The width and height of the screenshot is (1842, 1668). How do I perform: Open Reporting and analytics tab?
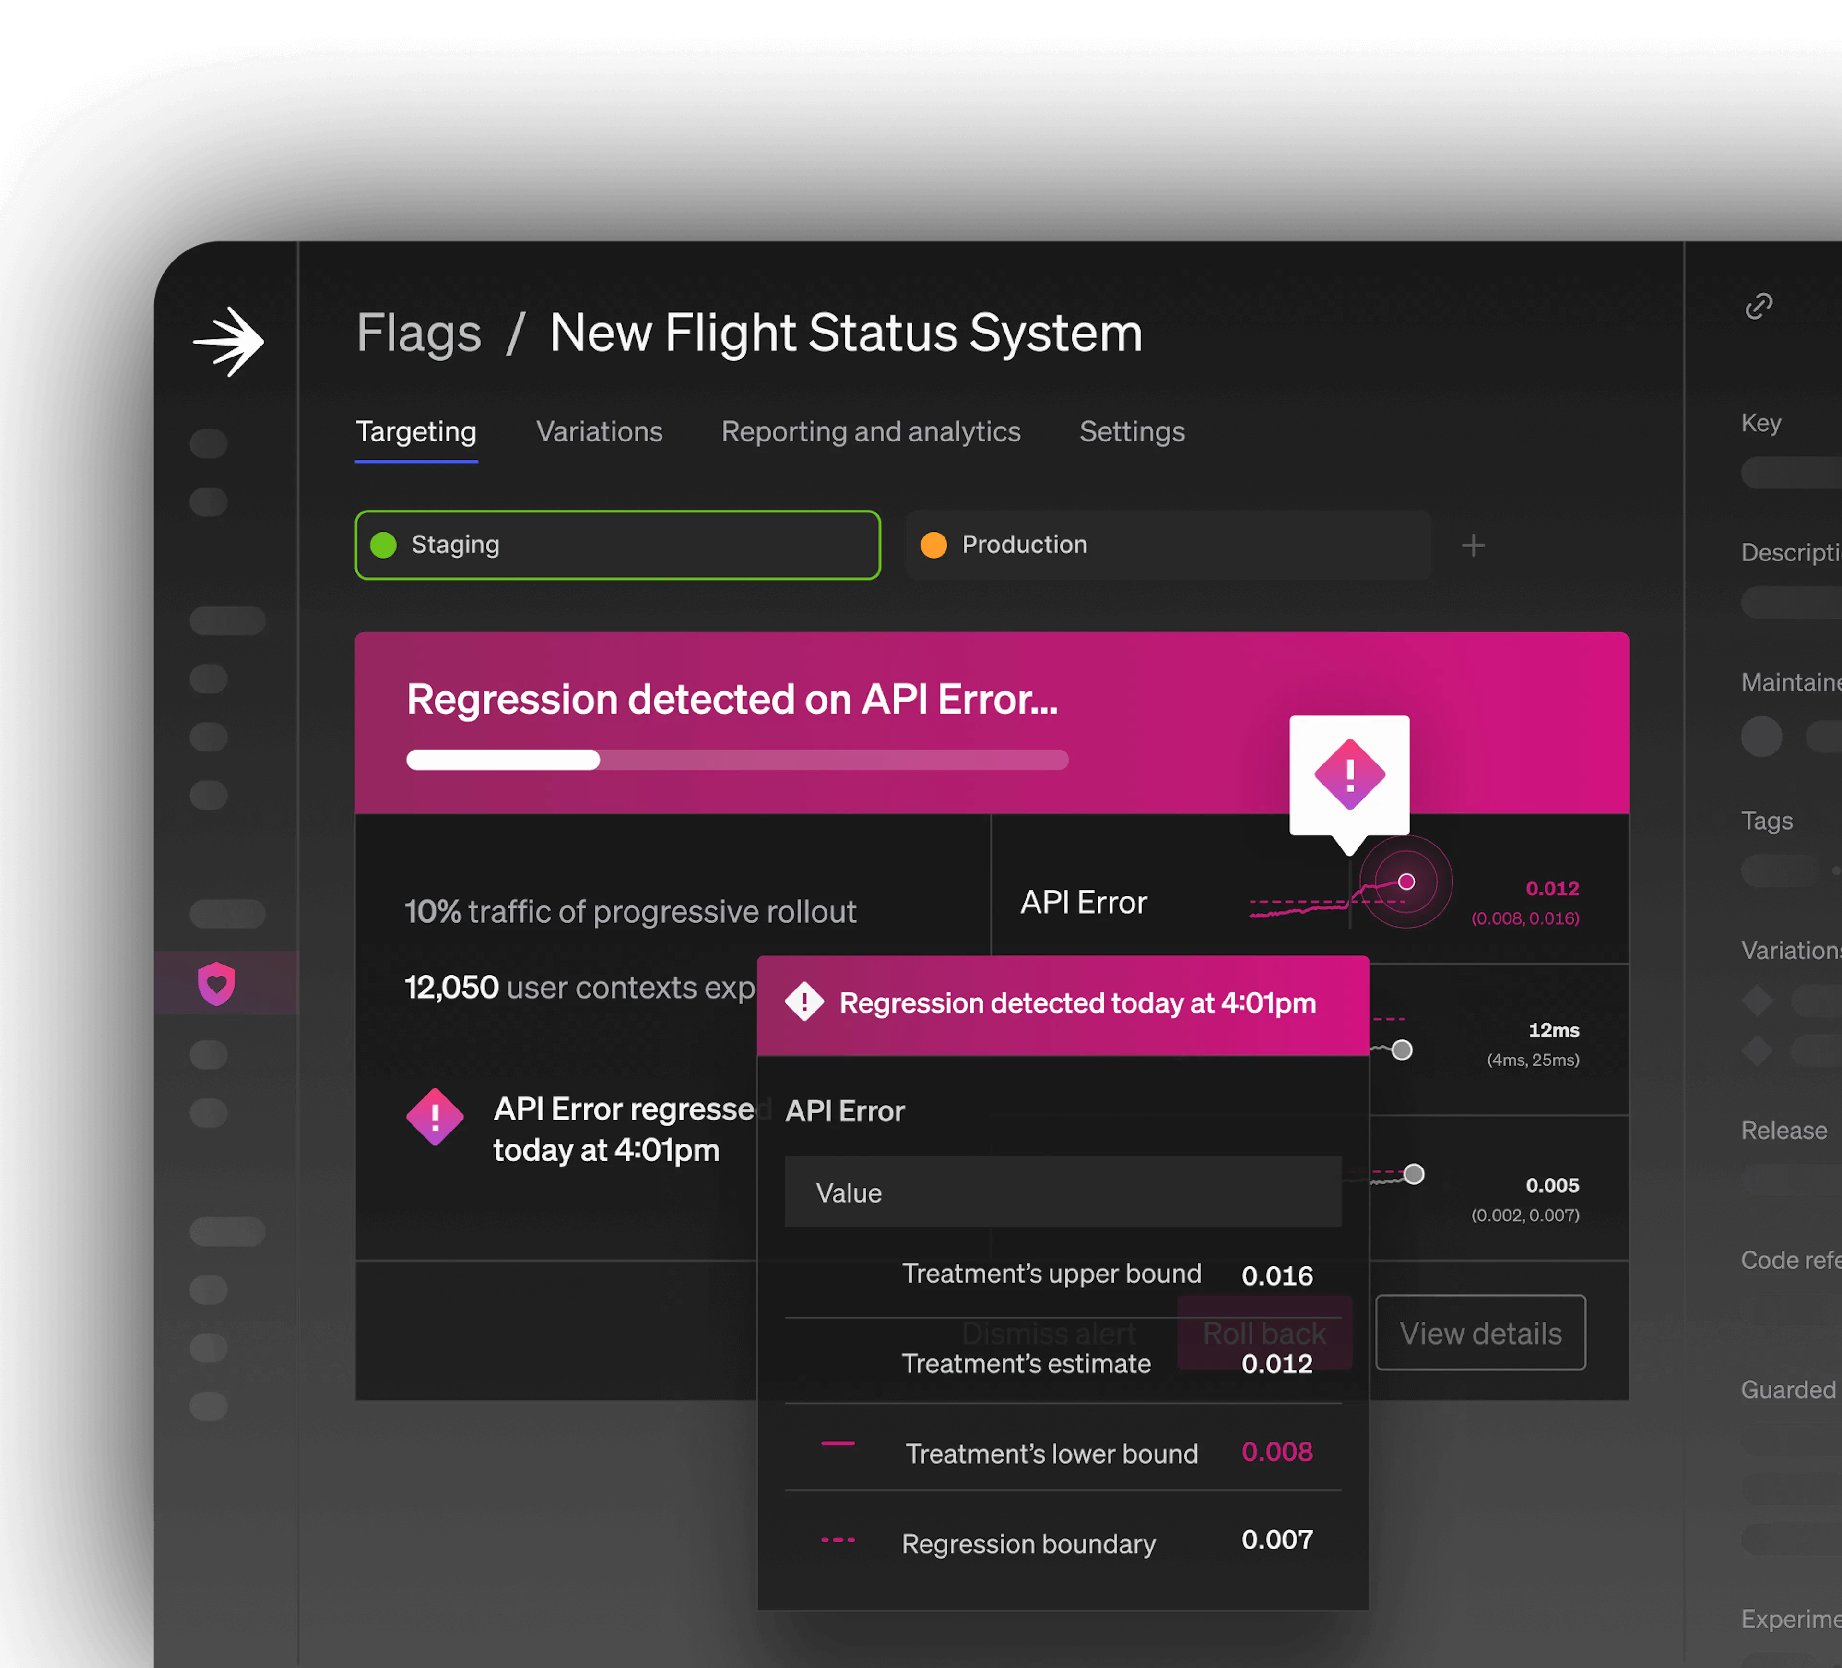pos(871,431)
